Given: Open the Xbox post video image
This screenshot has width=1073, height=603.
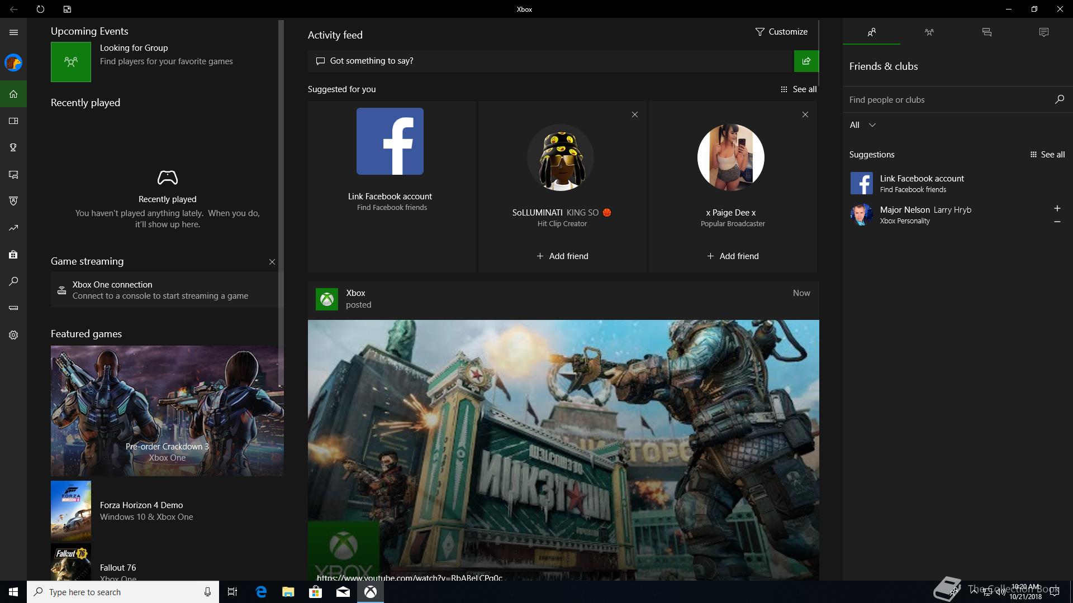Looking at the screenshot, I should tap(563, 450).
